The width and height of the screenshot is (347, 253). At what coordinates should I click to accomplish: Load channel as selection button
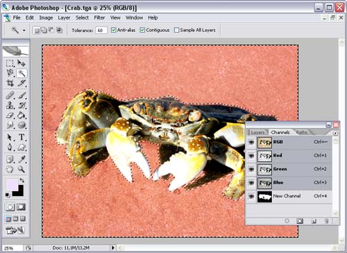point(287,221)
